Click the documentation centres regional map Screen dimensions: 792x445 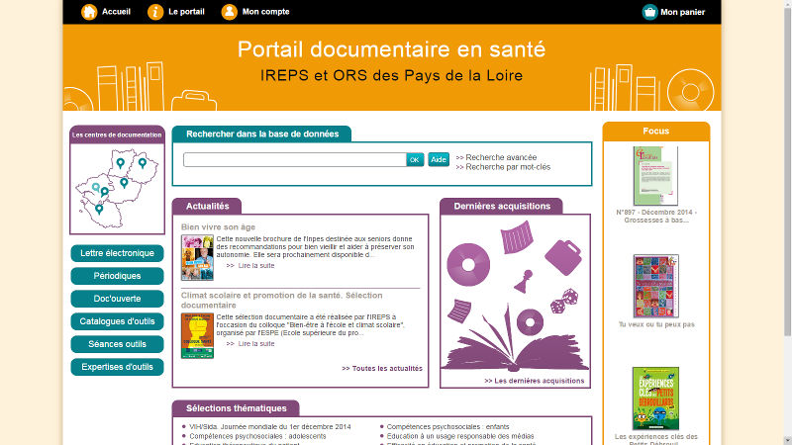pyautogui.click(x=117, y=189)
